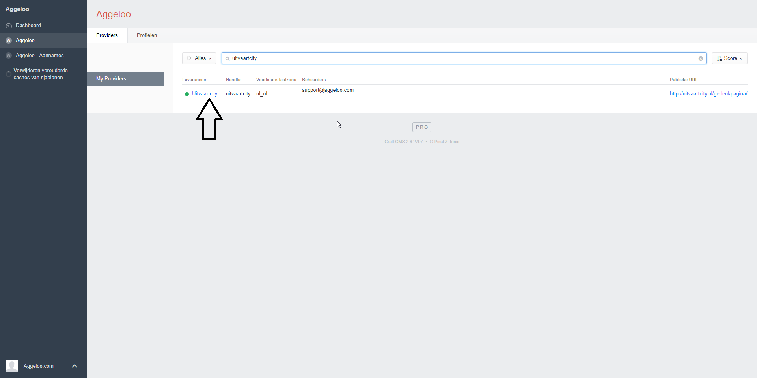Viewport: 757px width, 378px height.
Task: Click the Aggeloo - Aannames 'A' icon
Action: tap(9, 56)
